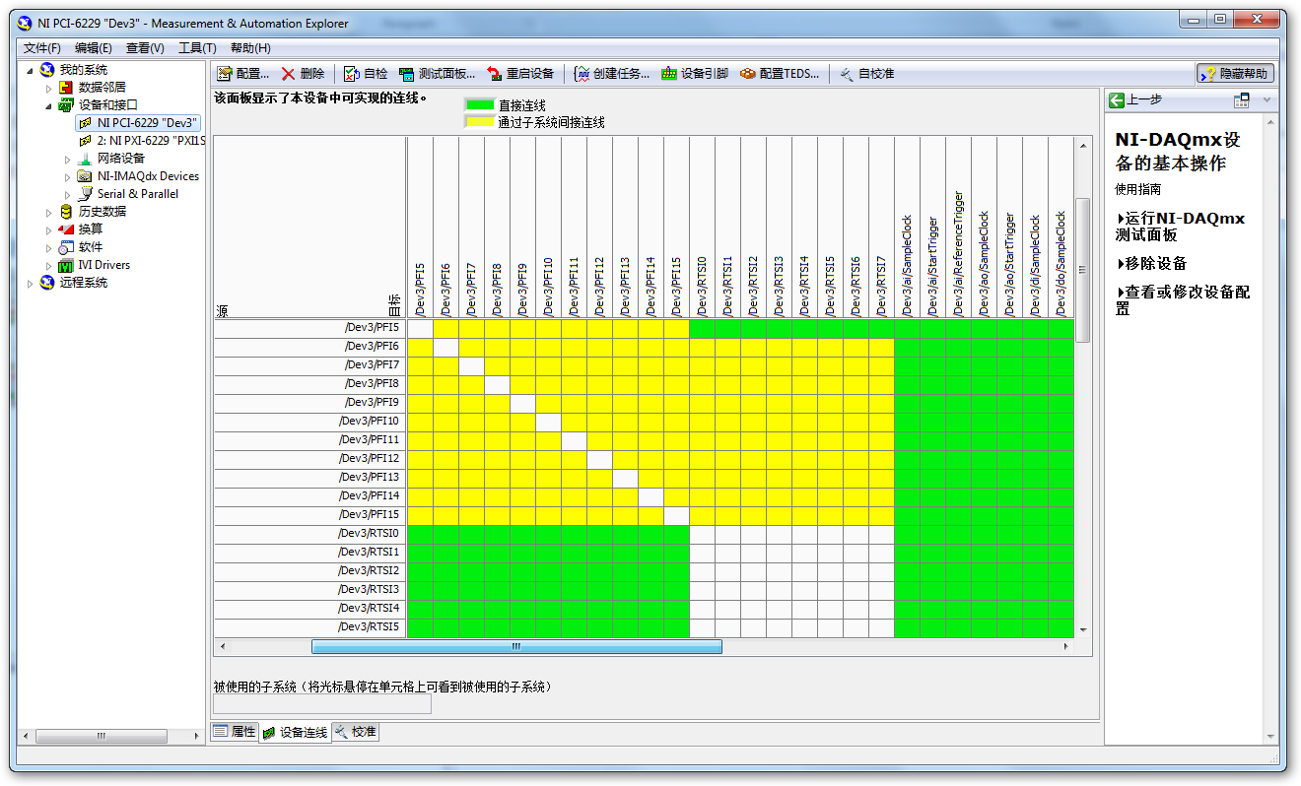Select 软件 in the tree
Viewport: 1301px width, 786px height.
coord(90,247)
